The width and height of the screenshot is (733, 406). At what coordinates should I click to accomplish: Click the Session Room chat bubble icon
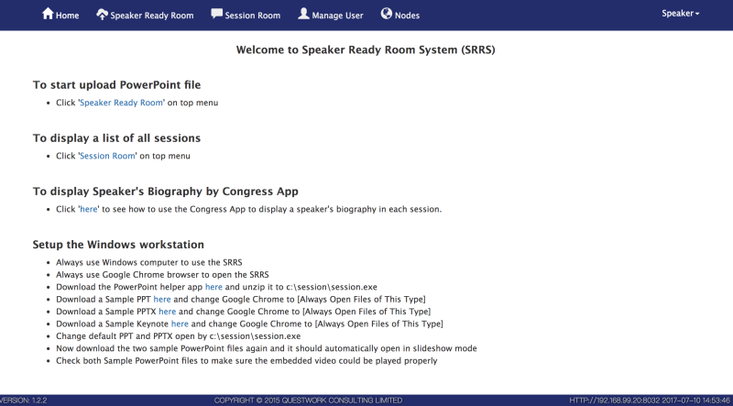click(x=217, y=14)
